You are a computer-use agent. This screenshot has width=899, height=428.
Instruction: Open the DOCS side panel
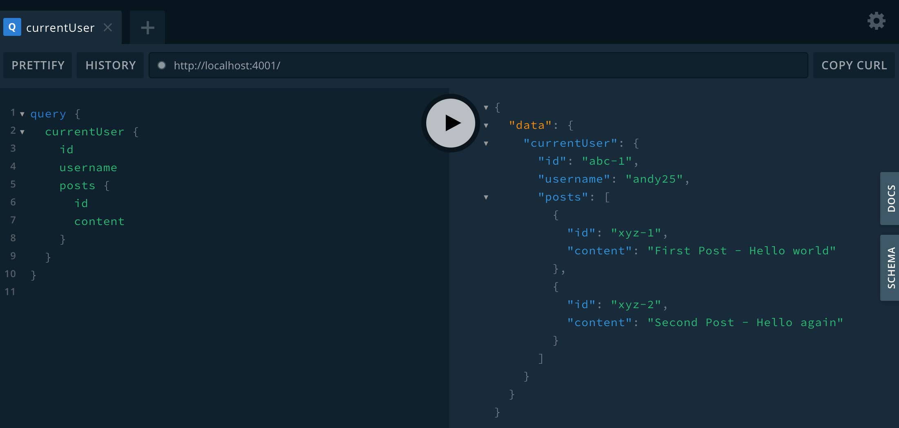(890, 199)
